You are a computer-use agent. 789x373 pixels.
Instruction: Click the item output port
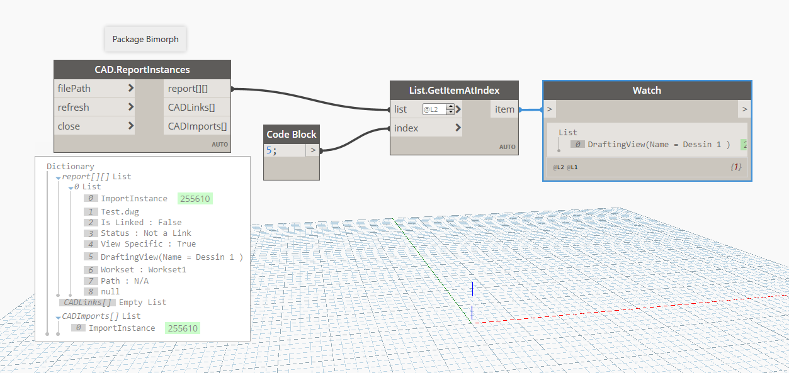coord(504,109)
